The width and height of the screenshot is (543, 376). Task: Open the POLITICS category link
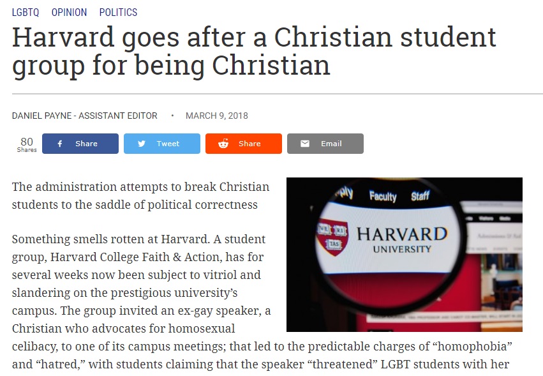(118, 12)
